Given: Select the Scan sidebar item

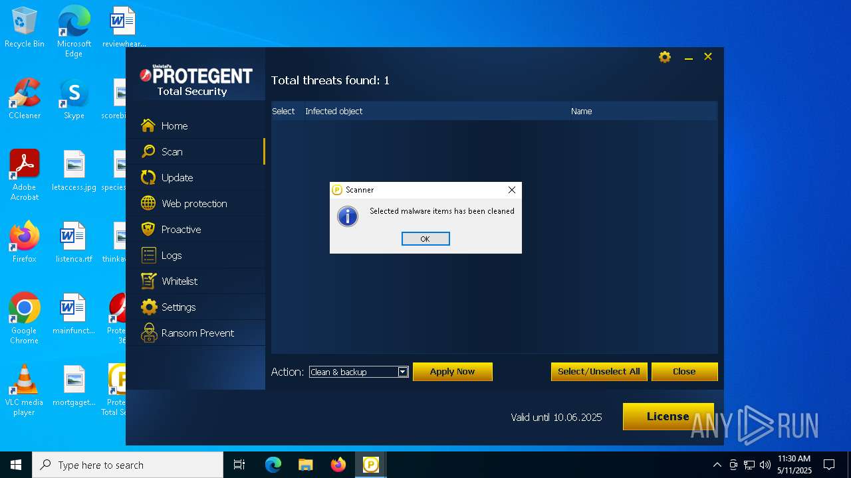Looking at the screenshot, I should pos(195,151).
